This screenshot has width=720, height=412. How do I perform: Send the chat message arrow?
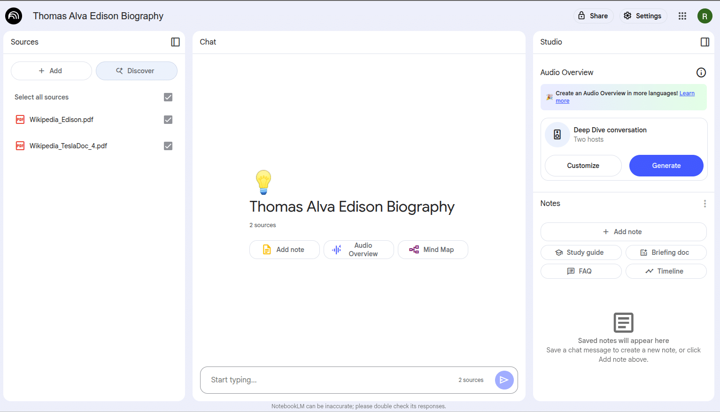(x=504, y=380)
